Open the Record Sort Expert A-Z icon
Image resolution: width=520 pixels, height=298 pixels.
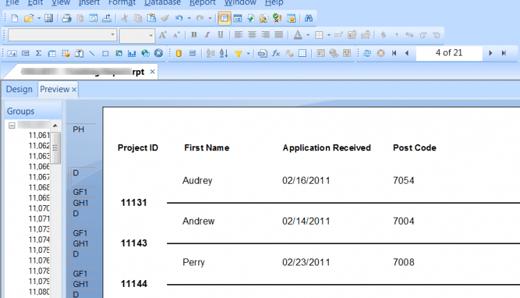(x=224, y=53)
